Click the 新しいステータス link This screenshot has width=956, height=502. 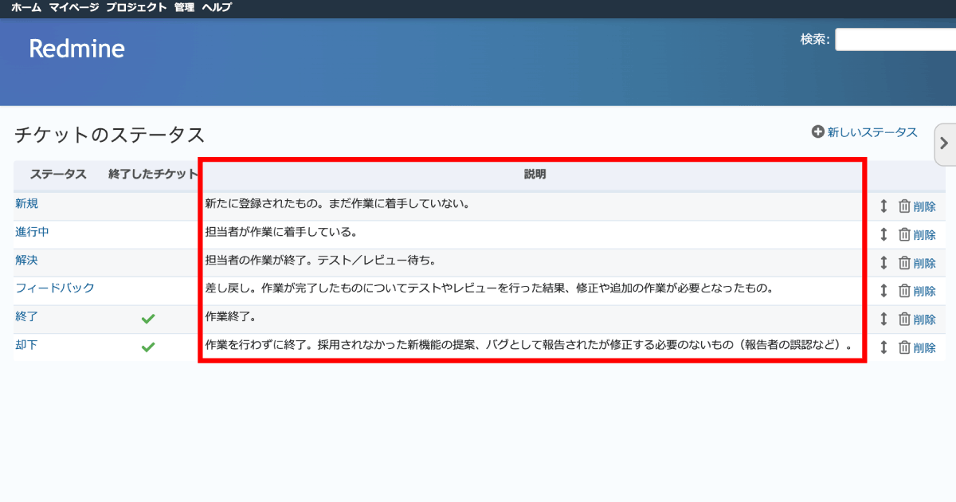point(870,132)
